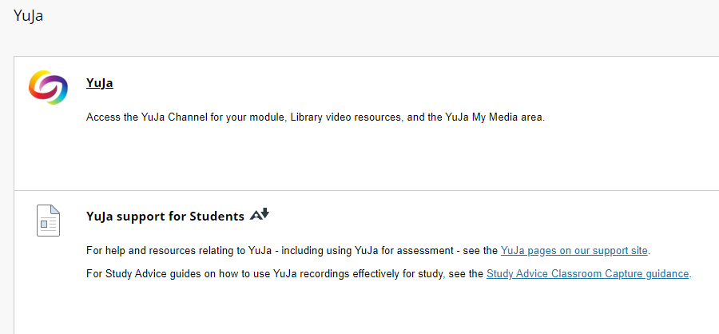Select the YuJa support for Students heading
This screenshot has height=334, width=719.
tap(165, 216)
